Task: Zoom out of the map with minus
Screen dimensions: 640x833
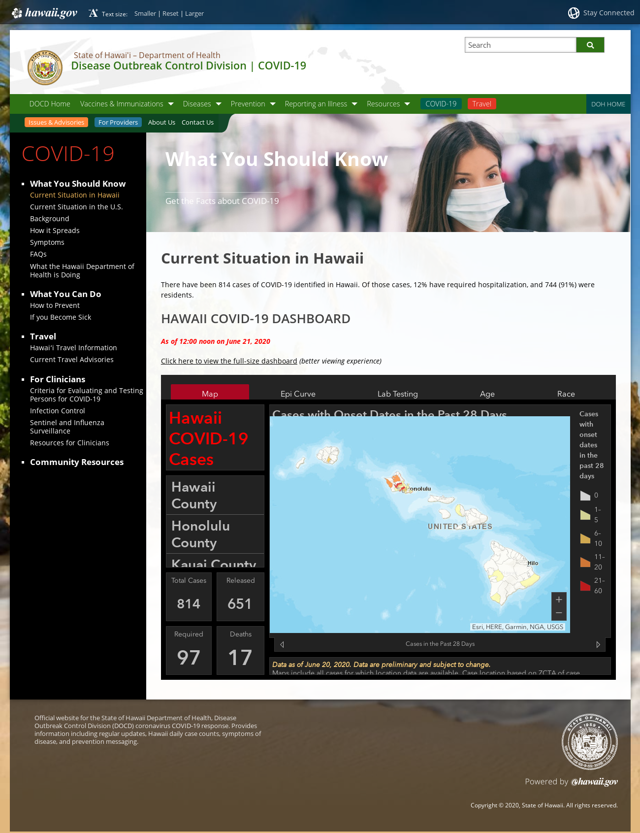Action: (559, 613)
